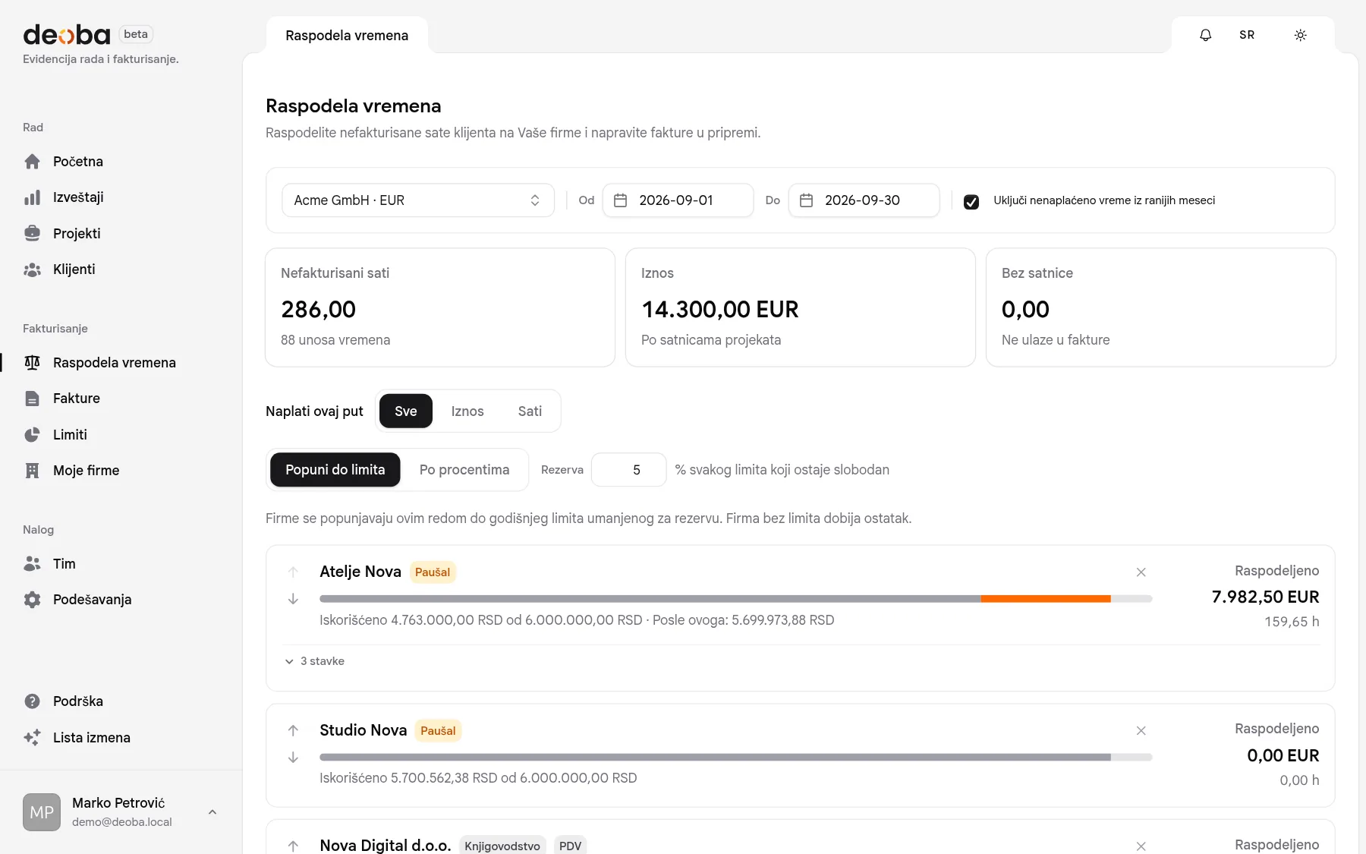
Task: Open the Od date picker 2026-09-01
Action: click(678, 200)
